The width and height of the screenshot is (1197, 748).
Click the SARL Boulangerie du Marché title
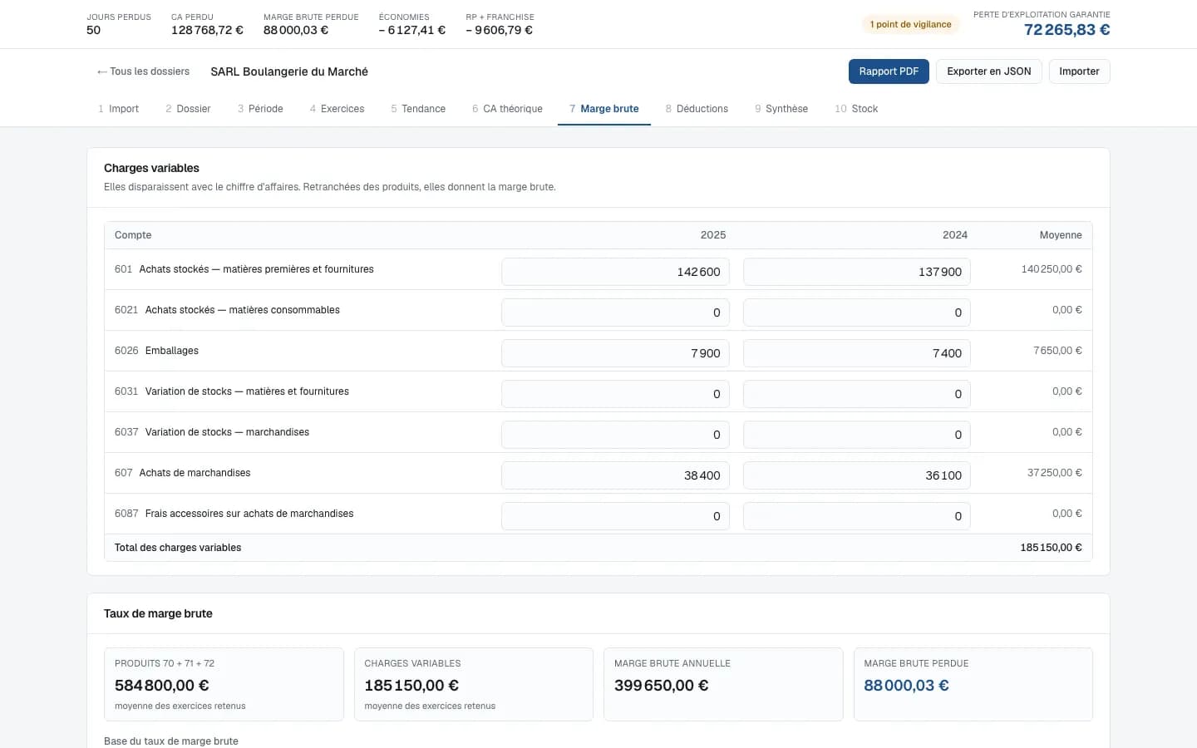point(289,71)
